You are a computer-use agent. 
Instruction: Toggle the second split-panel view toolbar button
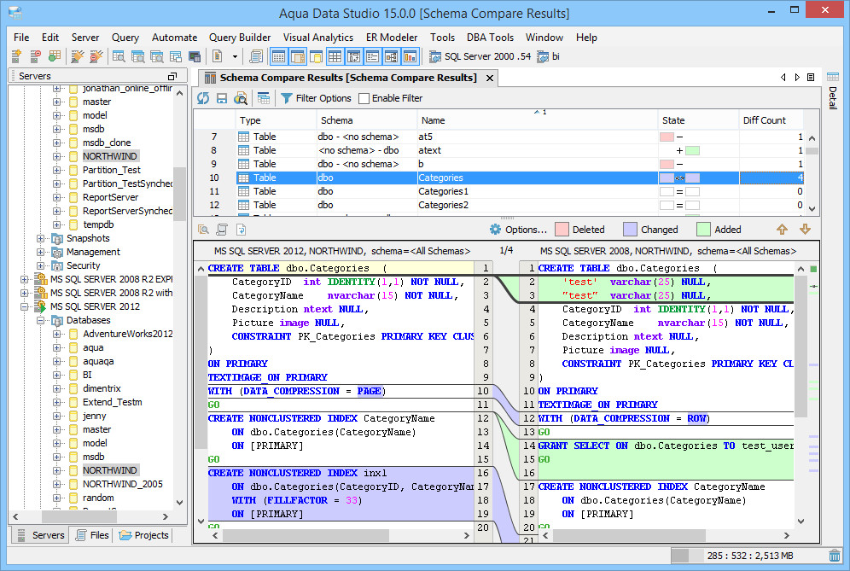[298, 55]
